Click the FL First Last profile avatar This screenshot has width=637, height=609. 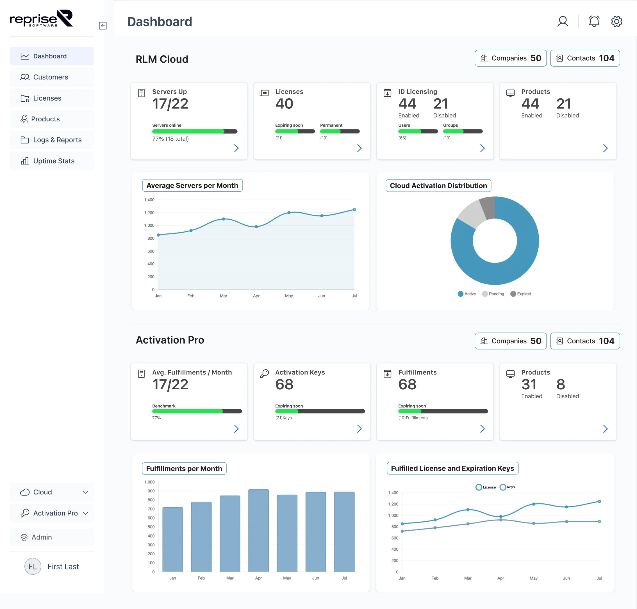[33, 567]
